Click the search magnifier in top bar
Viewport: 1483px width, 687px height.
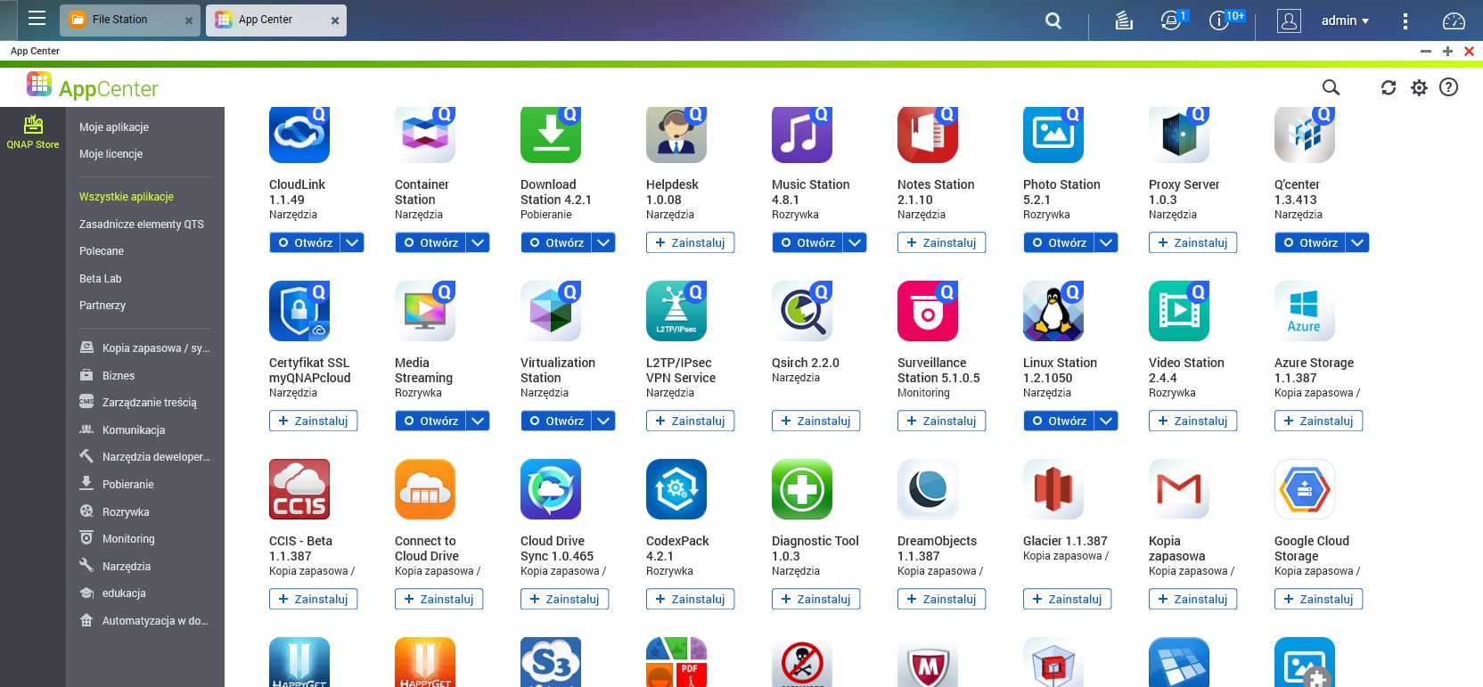tap(1053, 20)
